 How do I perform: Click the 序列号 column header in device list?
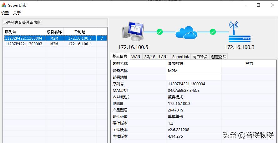(x=25, y=32)
